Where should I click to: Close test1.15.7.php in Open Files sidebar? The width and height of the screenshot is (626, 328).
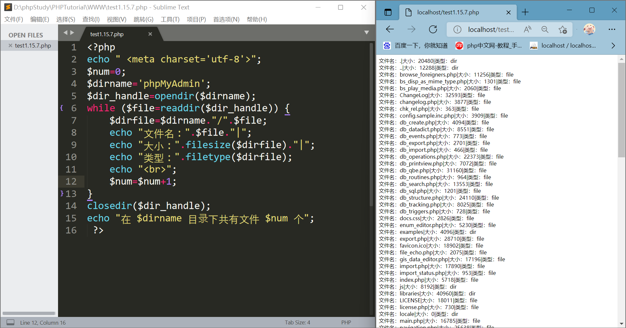tap(10, 46)
